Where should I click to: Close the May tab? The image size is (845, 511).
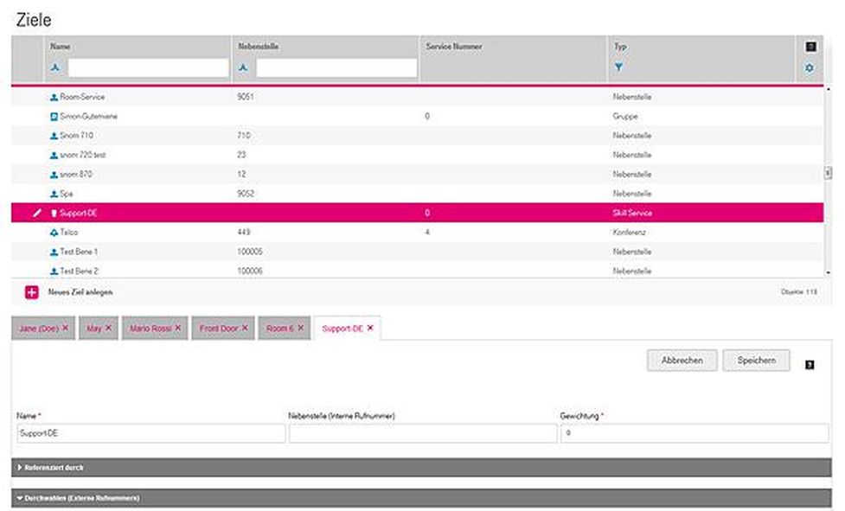[x=108, y=328]
